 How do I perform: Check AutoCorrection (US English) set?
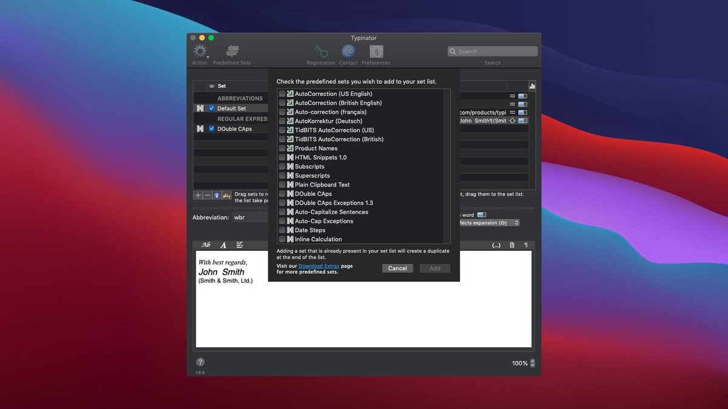pos(282,94)
